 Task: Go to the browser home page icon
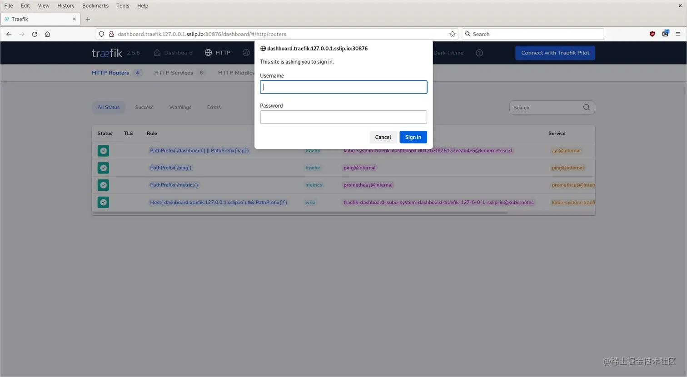[47, 34]
